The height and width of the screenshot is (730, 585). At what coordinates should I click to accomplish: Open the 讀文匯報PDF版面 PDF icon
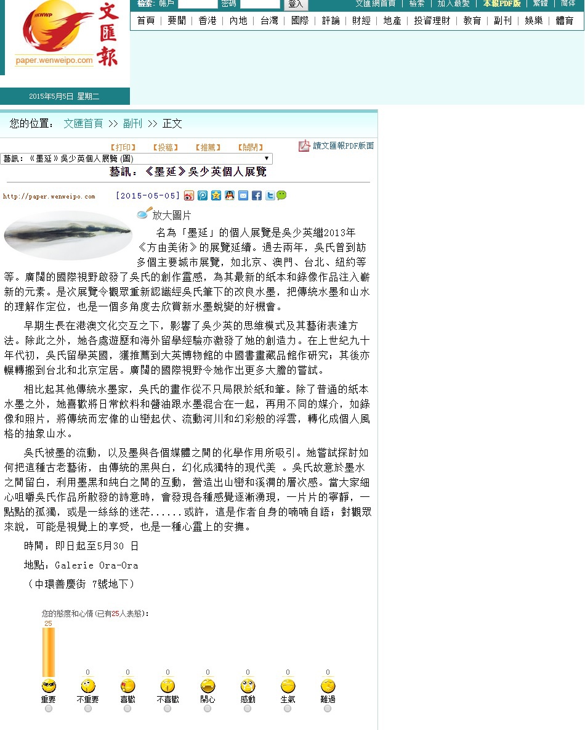[x=304, y=146]
